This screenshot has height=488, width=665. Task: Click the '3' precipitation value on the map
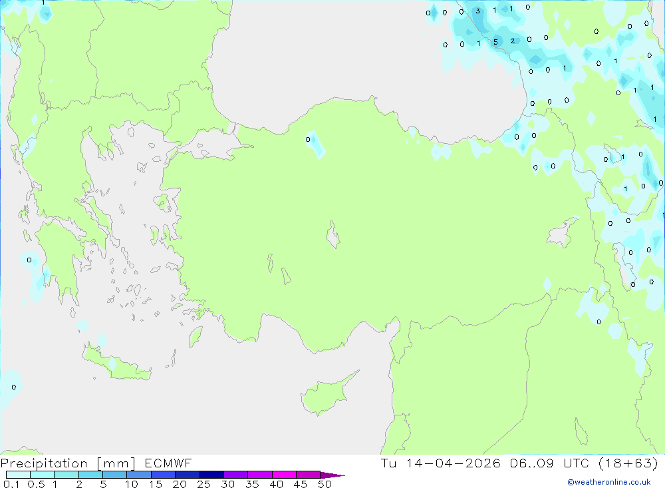click(x=478, y=11)
